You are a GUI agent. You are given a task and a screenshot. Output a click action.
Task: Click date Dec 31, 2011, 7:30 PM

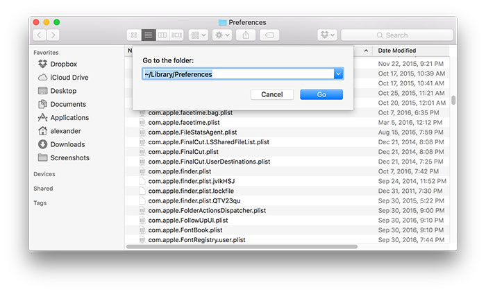[410, 191]
